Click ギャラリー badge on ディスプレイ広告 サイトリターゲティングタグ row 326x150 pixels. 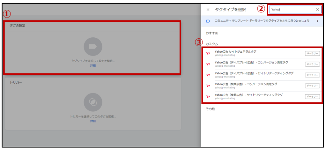click(313, 75)
